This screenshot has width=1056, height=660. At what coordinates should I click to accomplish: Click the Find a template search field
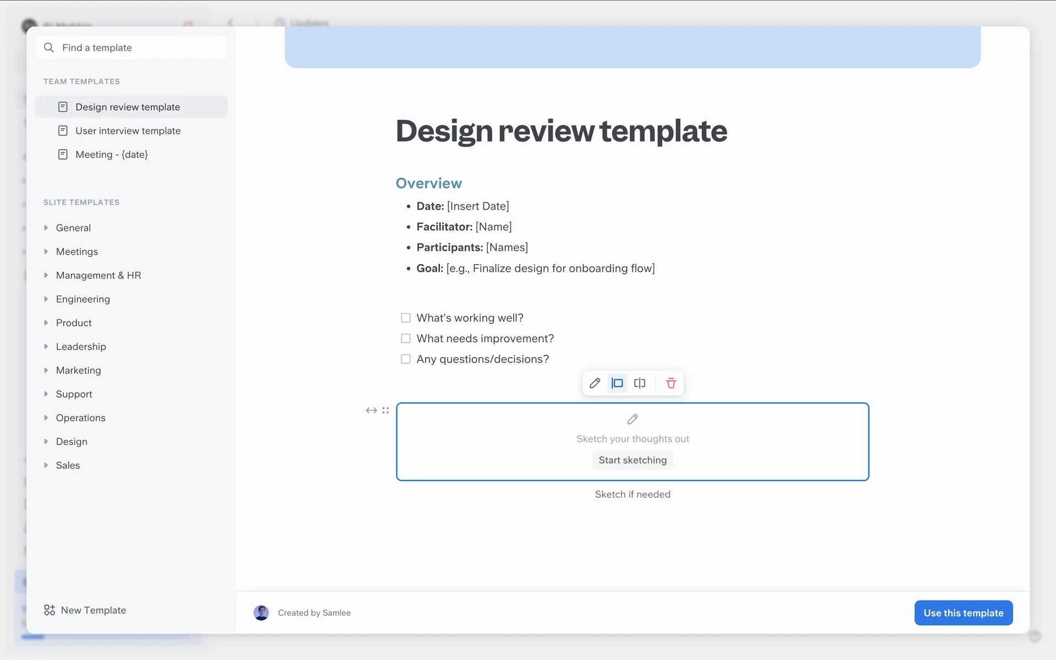click(132, 48)
